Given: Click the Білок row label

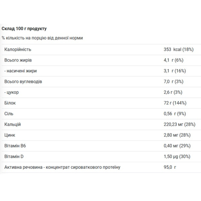Looking at the screenshot, I should [10, 103].
